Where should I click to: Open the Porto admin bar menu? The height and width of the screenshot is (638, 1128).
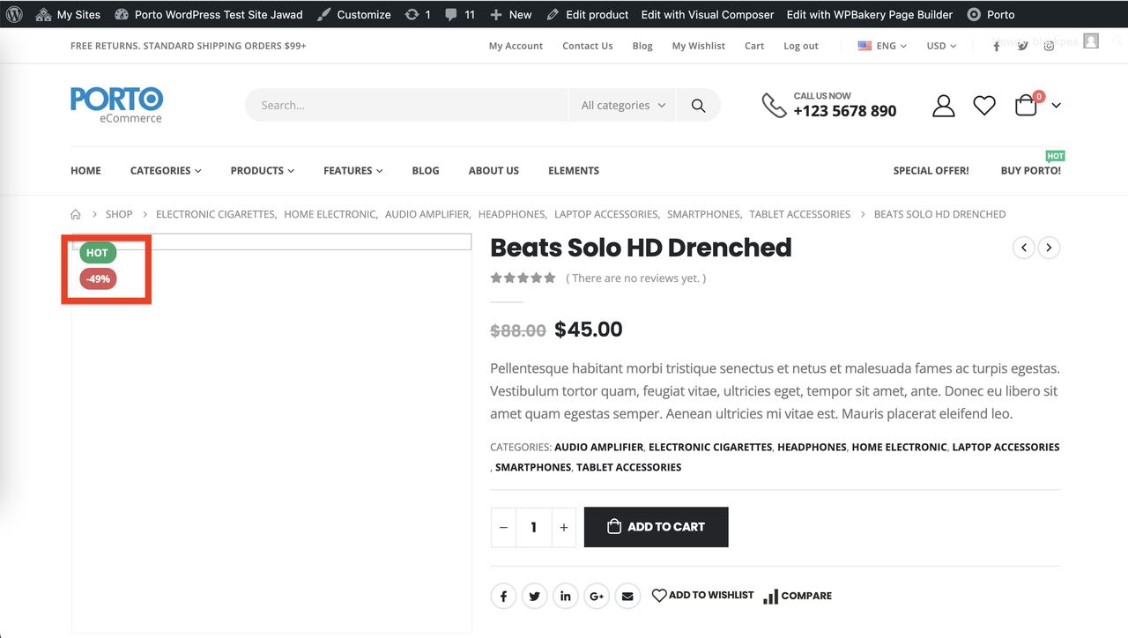coord(991,14)
